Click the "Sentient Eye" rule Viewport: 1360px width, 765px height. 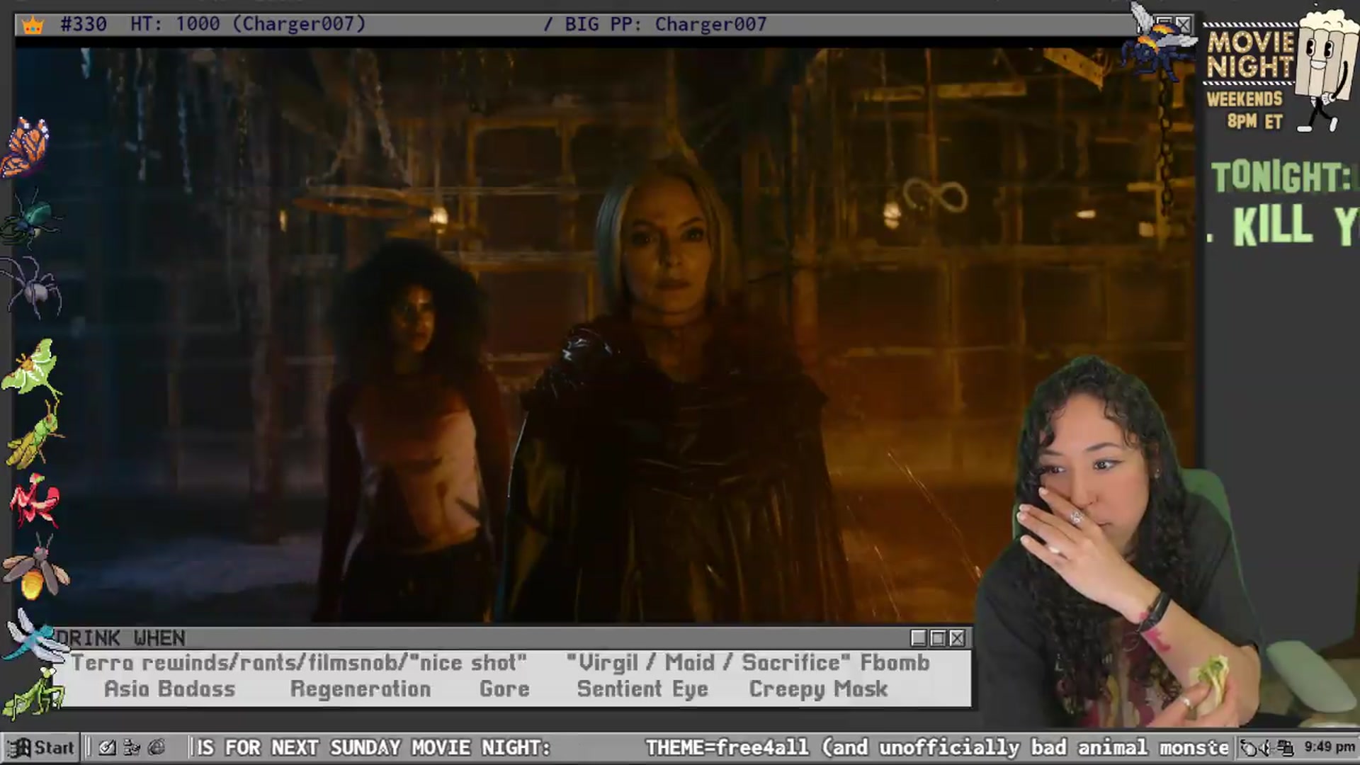(642, 689)
